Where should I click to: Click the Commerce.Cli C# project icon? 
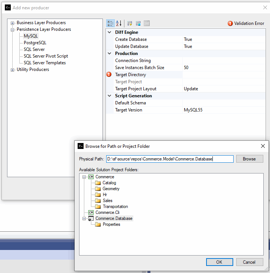point(91,212)
